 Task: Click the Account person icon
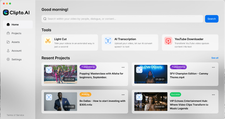pyautogui.click(x=8, y=51)
